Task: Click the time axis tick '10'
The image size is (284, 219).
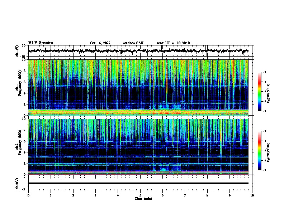Action: (x=252, y=195)
